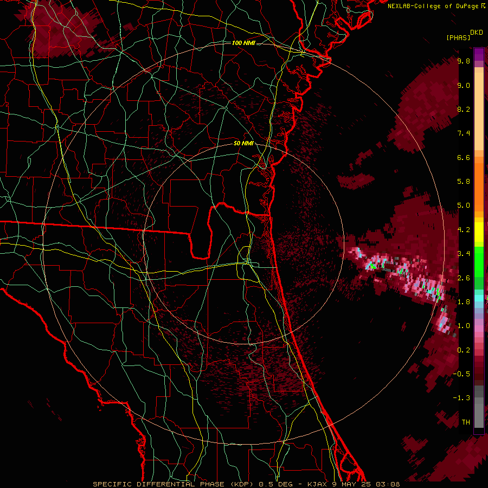Pick the purple segment atop the color bar

coord(479,54)
